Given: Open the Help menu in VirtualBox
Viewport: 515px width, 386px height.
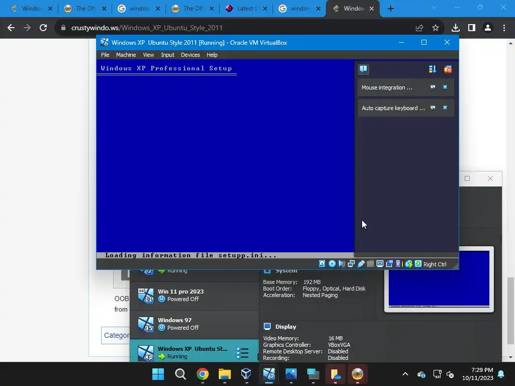Looking at the screenshot, I should tap(212, 55).
